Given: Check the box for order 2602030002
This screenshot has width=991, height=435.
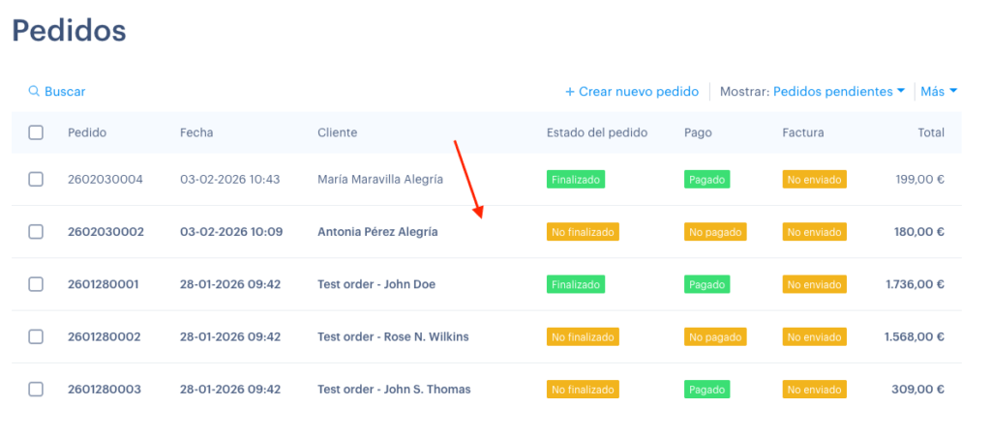Looking at the screenshot, I should click(36, 232).
